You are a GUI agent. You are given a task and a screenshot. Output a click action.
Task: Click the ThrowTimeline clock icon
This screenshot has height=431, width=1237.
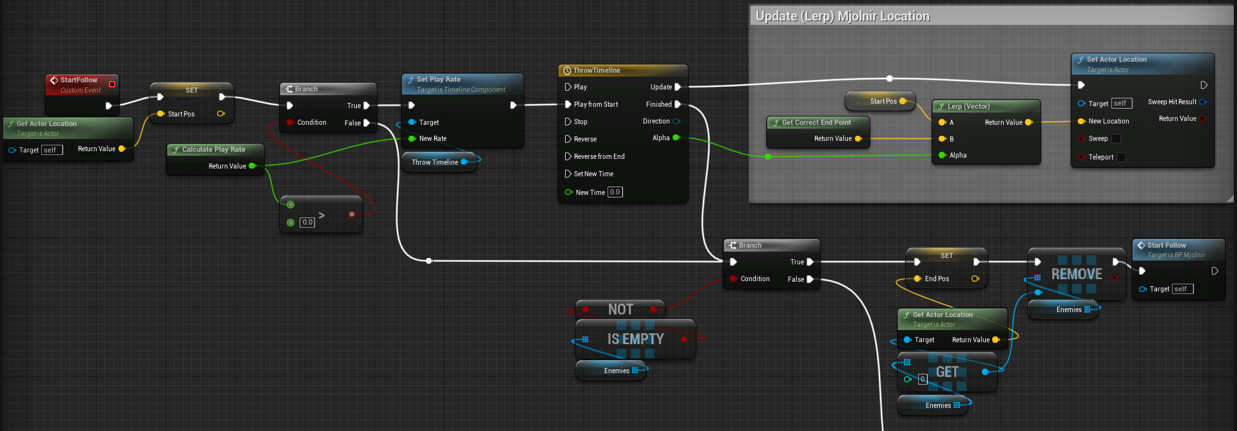(x=568, y=71)
